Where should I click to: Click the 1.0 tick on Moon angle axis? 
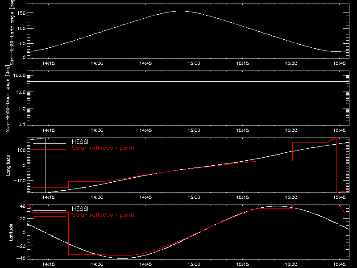[22, 109]
